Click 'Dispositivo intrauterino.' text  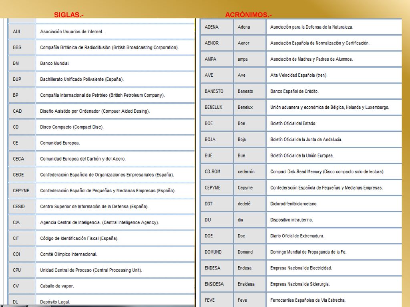[291, 220]
